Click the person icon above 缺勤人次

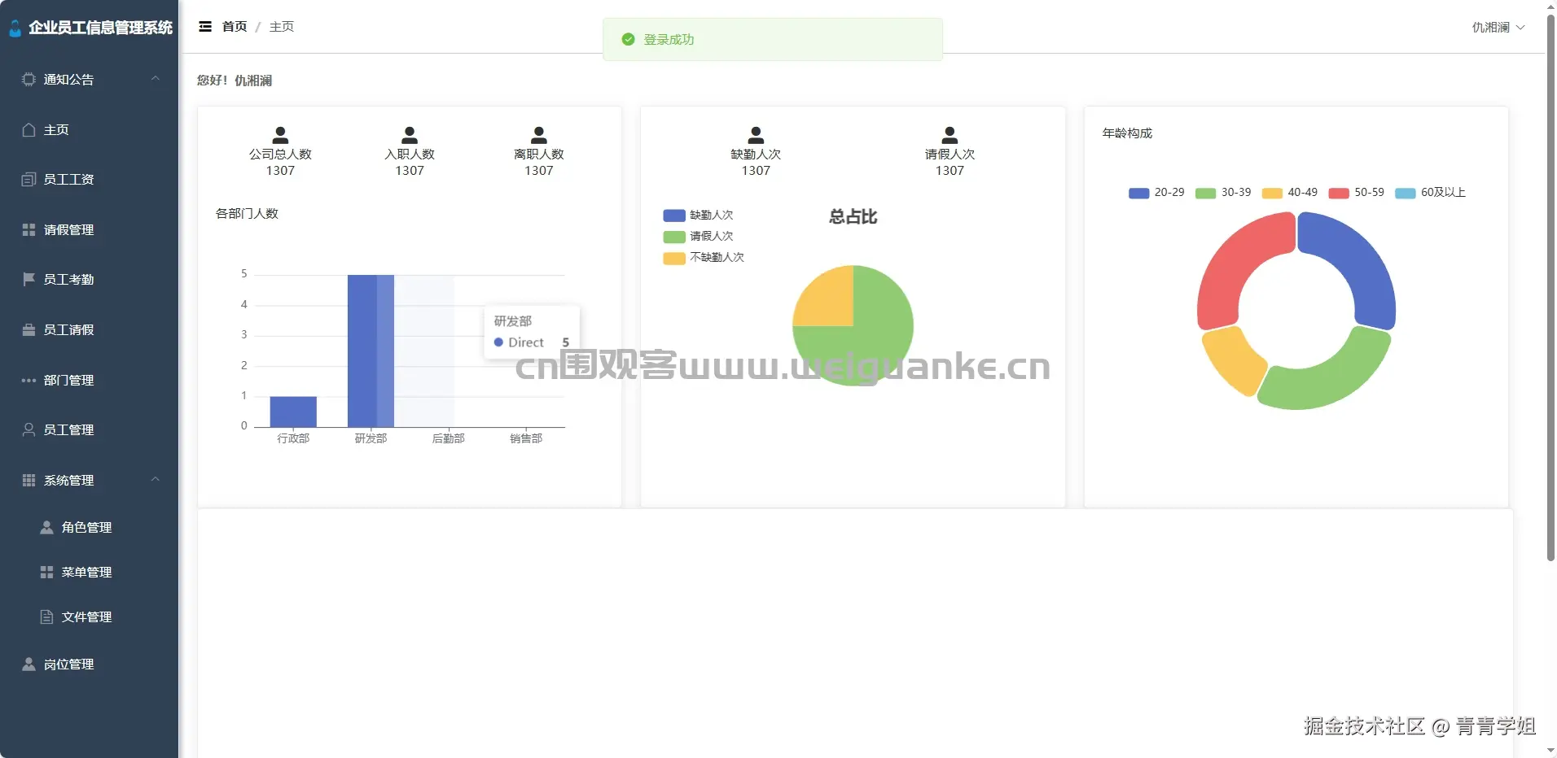pyautogui.click(x=756, y=135)
